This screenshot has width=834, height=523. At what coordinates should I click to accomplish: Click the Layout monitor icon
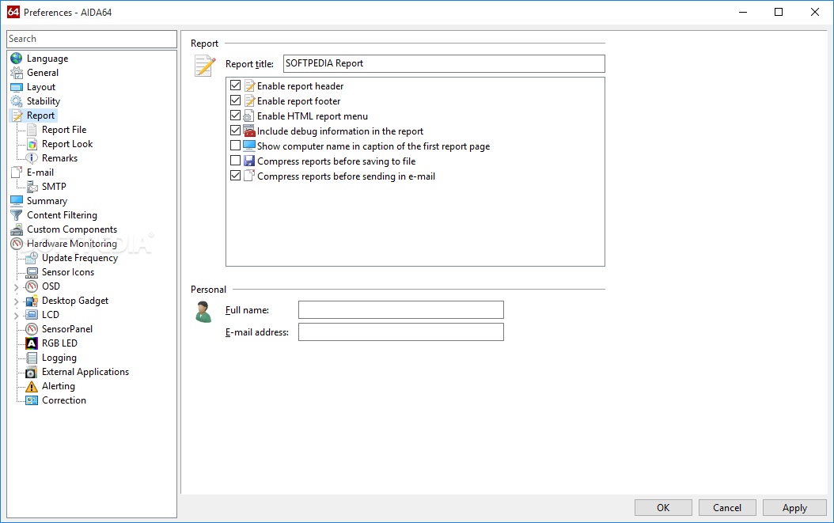[x=17, y=87]
